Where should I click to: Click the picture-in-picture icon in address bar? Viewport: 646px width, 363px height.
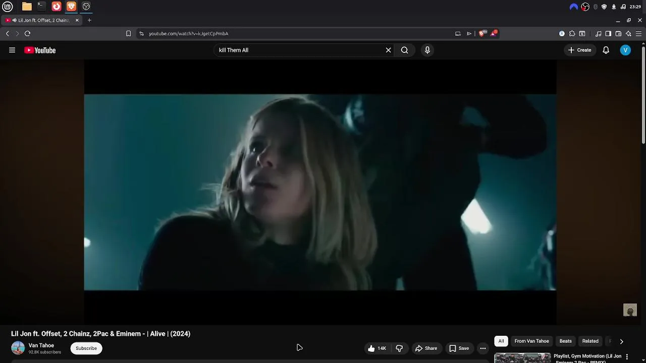click(458, 33)
